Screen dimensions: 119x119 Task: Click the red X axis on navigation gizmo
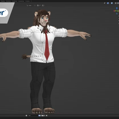[114, 11]
